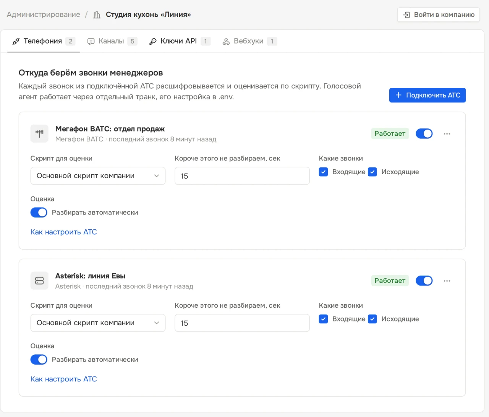Image resolution: width=489 pixels, height=417 pixels.
Task: Open script dropdown in Asterisk card
Action: [x=98, y=323]
